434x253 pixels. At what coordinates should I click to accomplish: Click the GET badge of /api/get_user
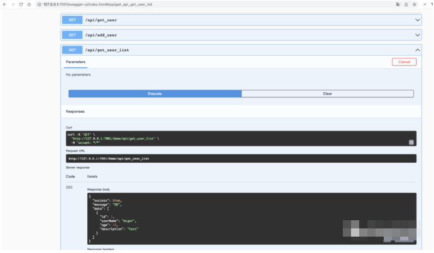tap(72, 20)
